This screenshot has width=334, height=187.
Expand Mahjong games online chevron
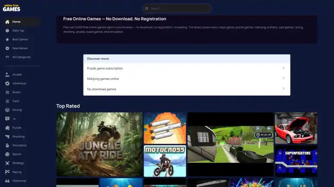pyautogui.click(x=283, y=79)
